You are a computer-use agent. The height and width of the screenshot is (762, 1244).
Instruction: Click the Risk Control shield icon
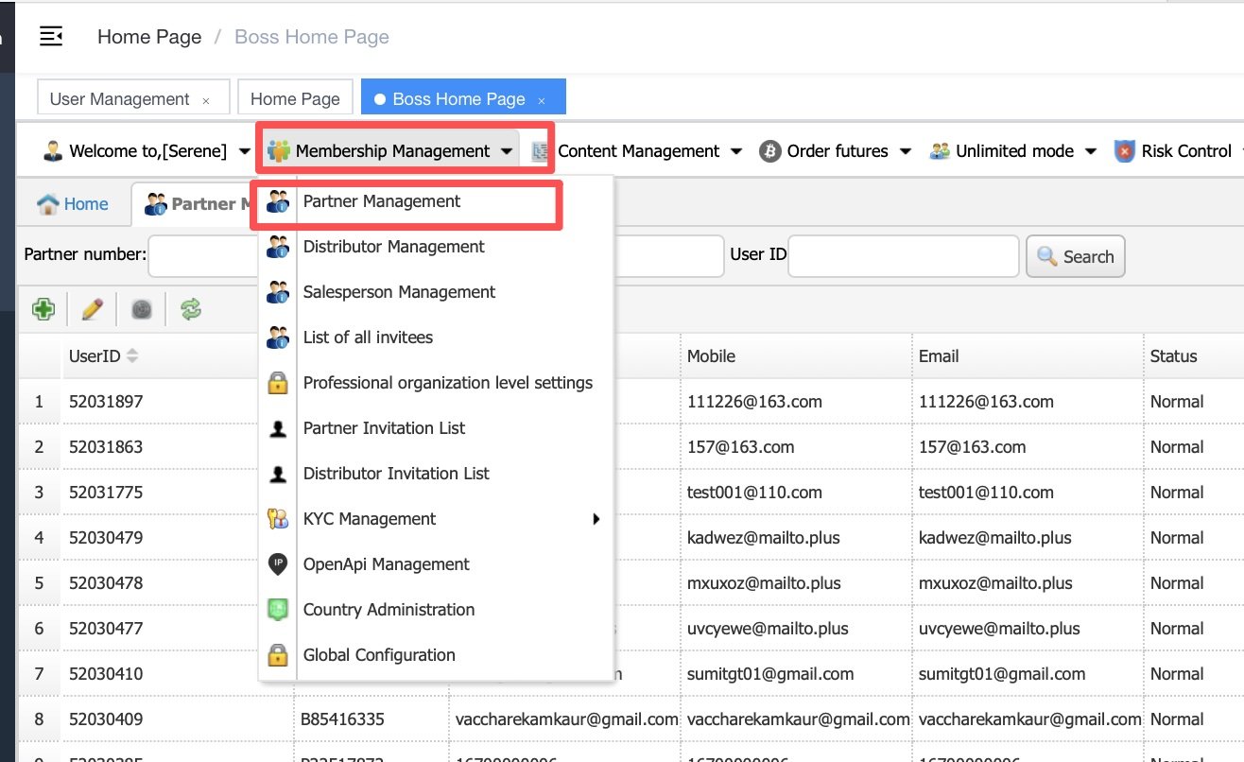[1124, 151]
